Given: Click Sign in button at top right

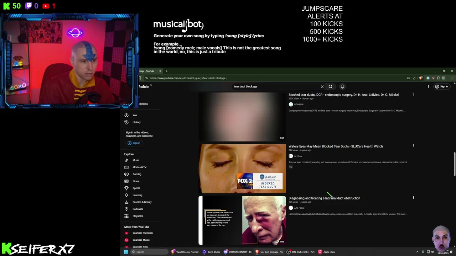Looking at the screenshot, I should (441, 86).
